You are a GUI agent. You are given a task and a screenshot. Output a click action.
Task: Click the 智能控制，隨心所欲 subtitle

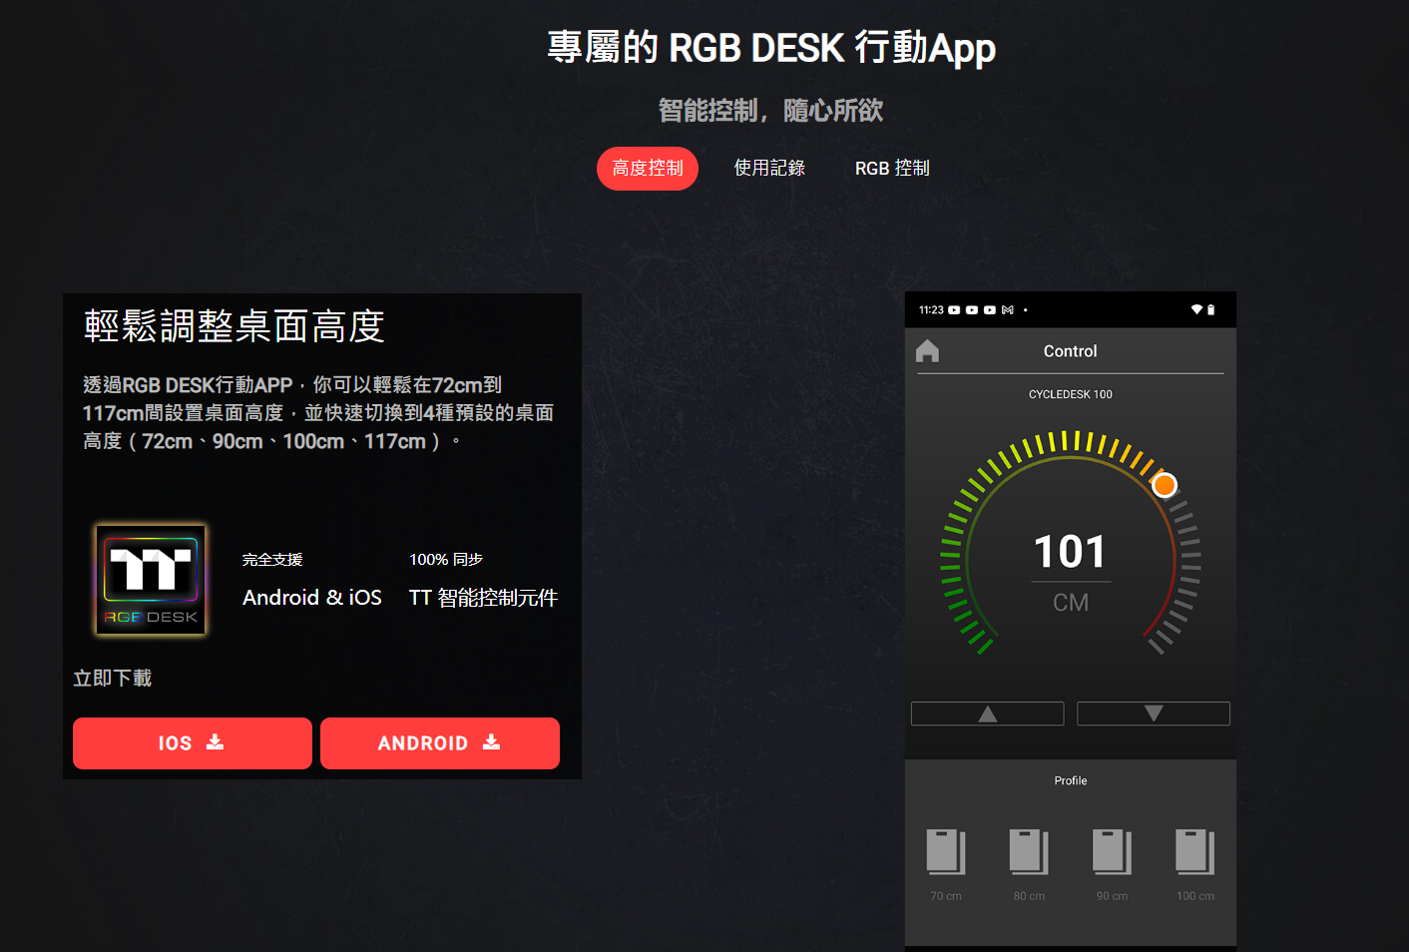coord(771,111)
